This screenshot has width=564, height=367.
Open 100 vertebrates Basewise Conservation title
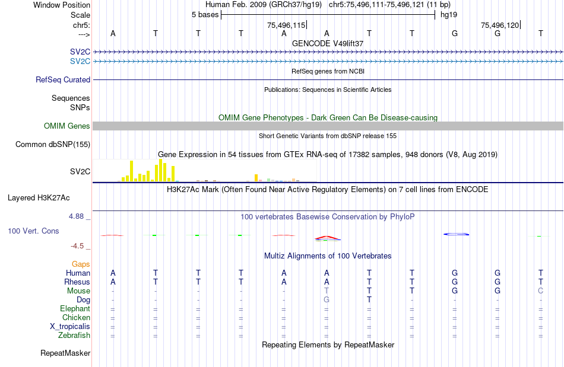pos(328,217)
